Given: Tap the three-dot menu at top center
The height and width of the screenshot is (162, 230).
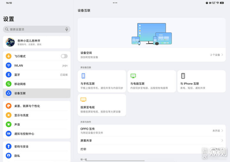Looking at the screenshot, I should pyautogui.click(x=115, y=3).
